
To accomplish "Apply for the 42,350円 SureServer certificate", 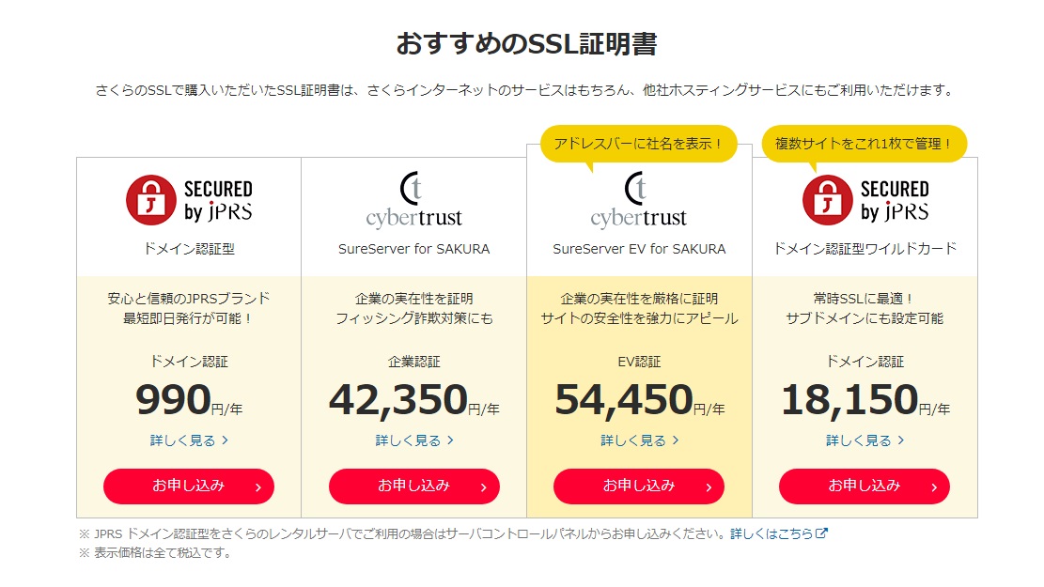I will [x=413, y=487].
